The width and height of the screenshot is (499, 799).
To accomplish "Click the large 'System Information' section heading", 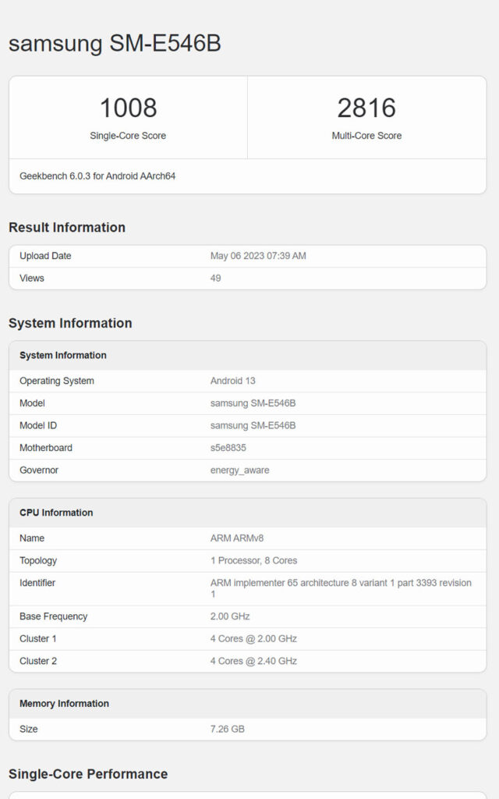I will point(70,323).
